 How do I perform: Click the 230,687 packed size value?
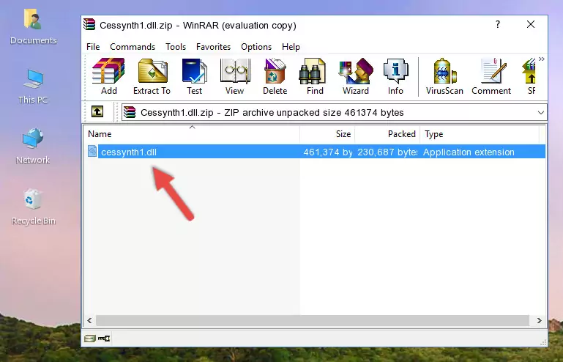click(387, 152)
